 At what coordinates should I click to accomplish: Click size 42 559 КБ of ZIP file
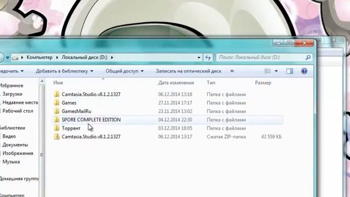click(x=271, y=136)
